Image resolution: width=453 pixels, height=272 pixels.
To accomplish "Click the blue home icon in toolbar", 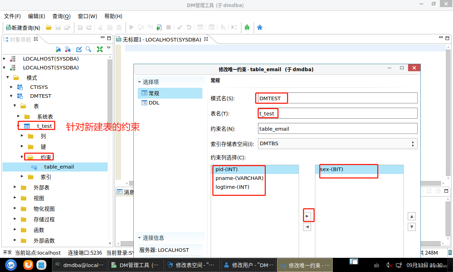I will click(x=260, y=27).
